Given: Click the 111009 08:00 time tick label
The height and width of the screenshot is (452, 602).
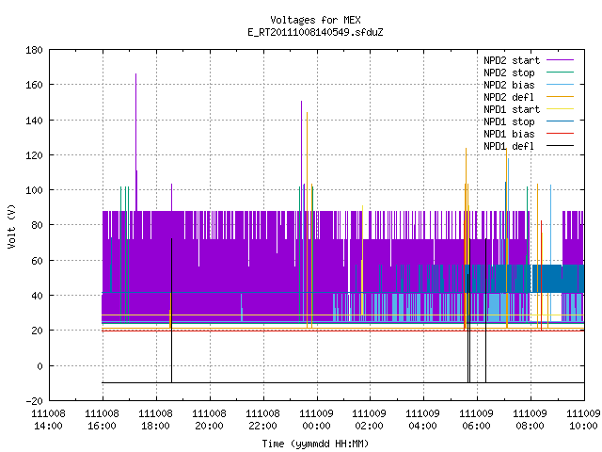Looking at the screenshot, I should pos(531,420).
